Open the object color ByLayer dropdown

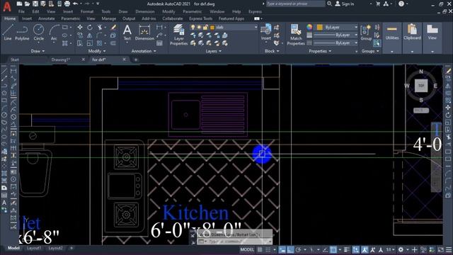356,27
